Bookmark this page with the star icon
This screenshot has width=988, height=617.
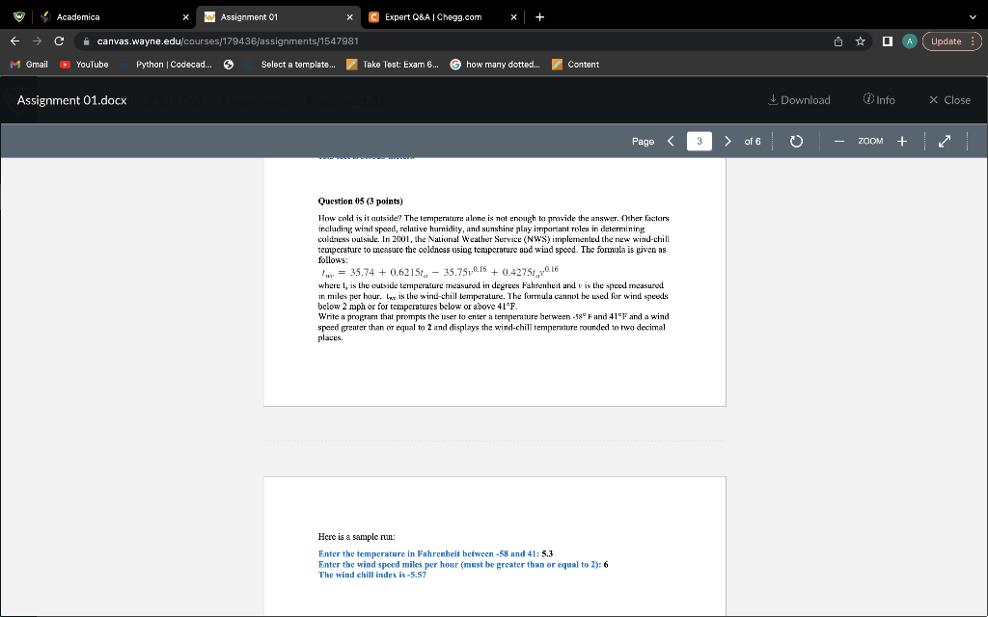click(860, 40)
